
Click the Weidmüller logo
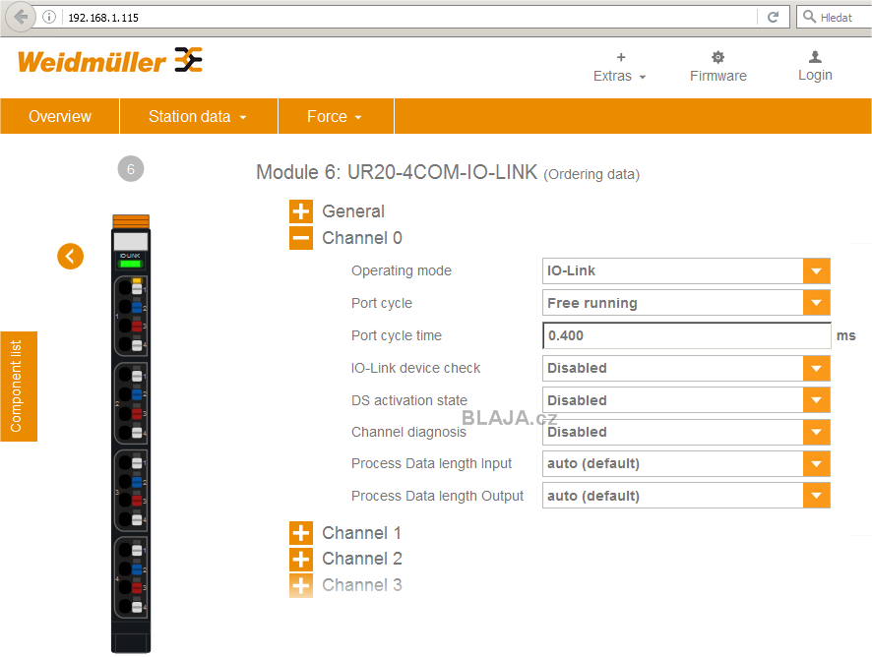coord(110,61)
